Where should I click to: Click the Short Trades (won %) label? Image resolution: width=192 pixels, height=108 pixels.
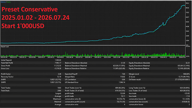(x=73, y=88)
